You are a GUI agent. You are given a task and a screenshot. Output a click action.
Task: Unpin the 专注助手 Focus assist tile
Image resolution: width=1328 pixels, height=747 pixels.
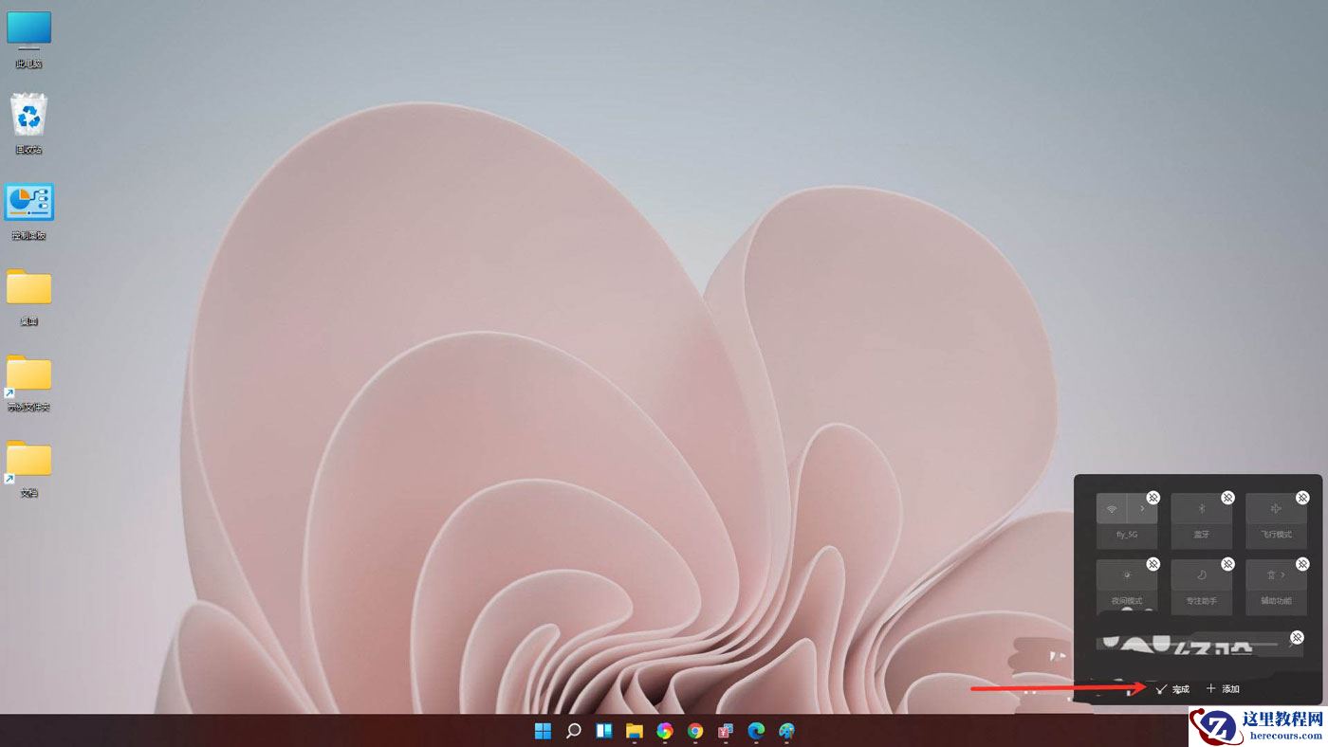1227,563
